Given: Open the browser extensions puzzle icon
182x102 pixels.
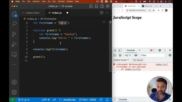Looking at the screenshot, I should [158, 10].
